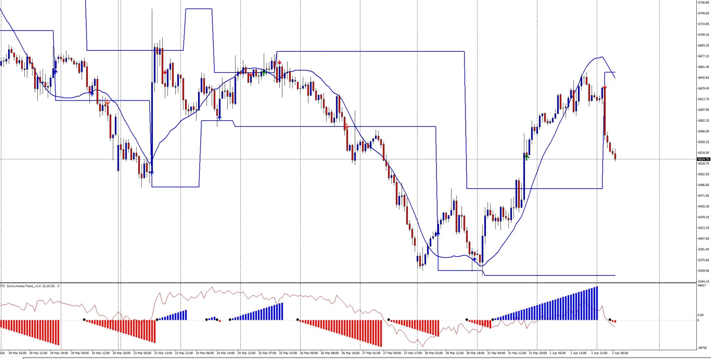Click the 44617 indicator scale value

point(702,286)
